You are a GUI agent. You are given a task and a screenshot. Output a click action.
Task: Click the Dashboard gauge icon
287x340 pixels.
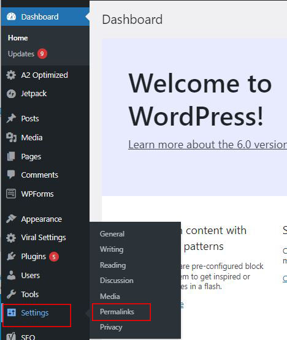[x=11, y=17]
